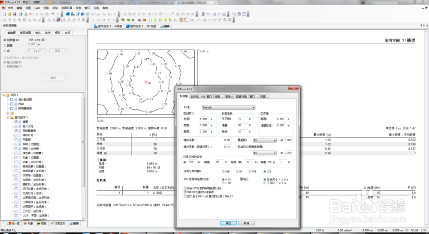Click the orange texture square toolbar icon
This screenshot has height=234, width=429.
[x=181, y=20]
